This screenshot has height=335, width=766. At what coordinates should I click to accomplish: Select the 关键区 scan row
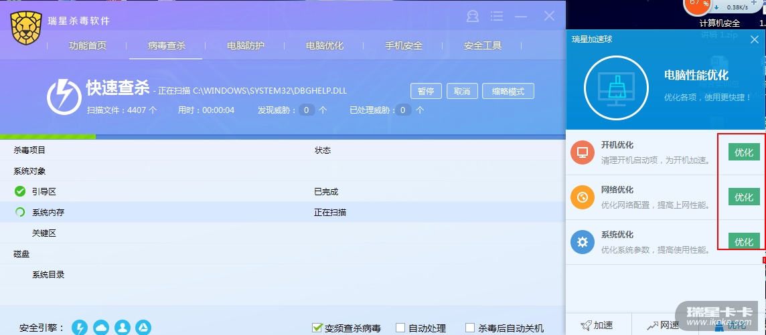283,233
